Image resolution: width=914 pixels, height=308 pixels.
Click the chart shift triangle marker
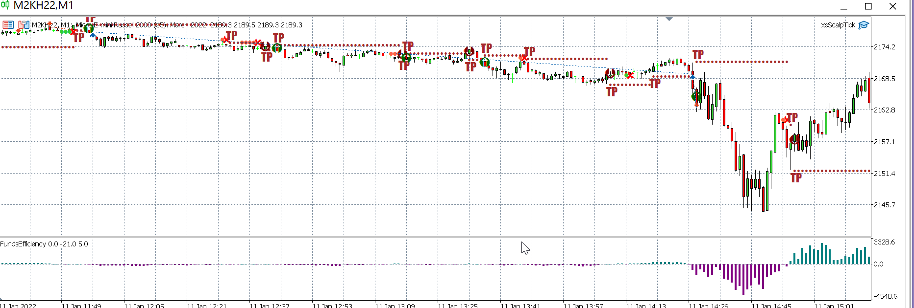pyautogui.click(x=669, y=19)
